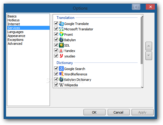163x125 pixels.
Task: Open the Appearance settings category
Action: [x=28, y=36]
